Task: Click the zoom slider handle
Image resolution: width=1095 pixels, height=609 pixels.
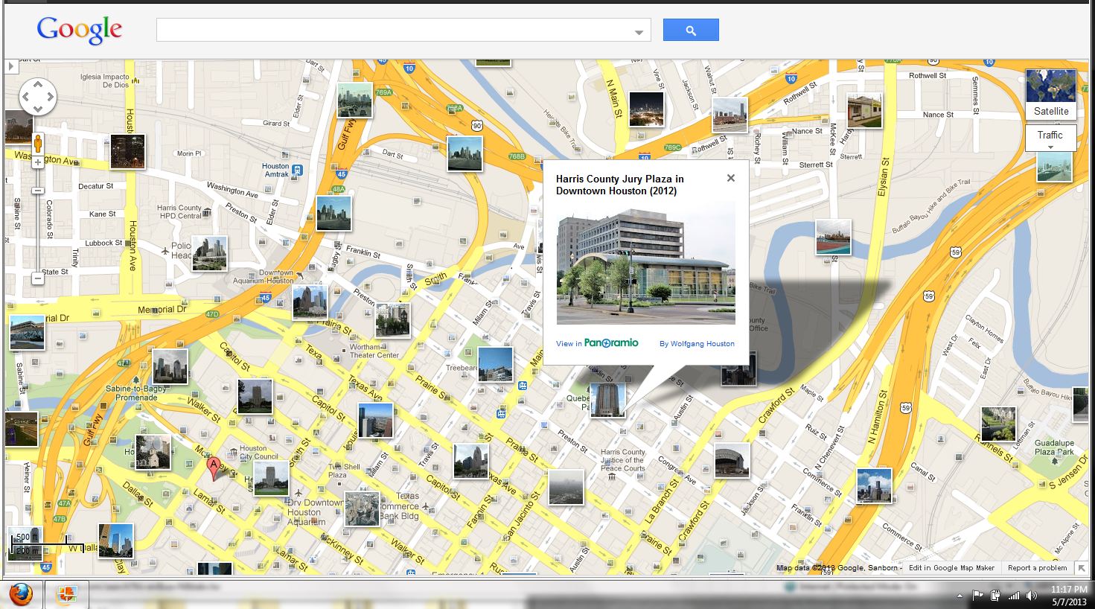Action: 38,191
